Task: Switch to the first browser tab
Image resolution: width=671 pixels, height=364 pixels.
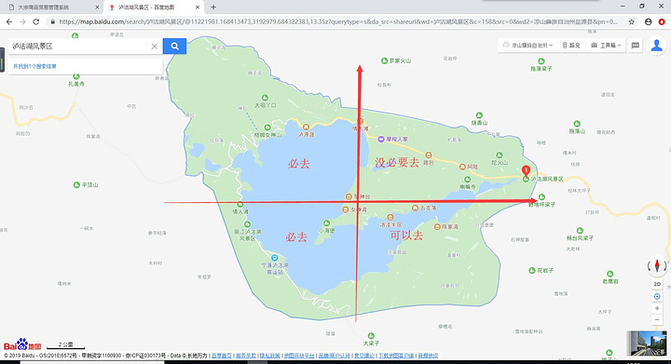Action: coord(52,7)
